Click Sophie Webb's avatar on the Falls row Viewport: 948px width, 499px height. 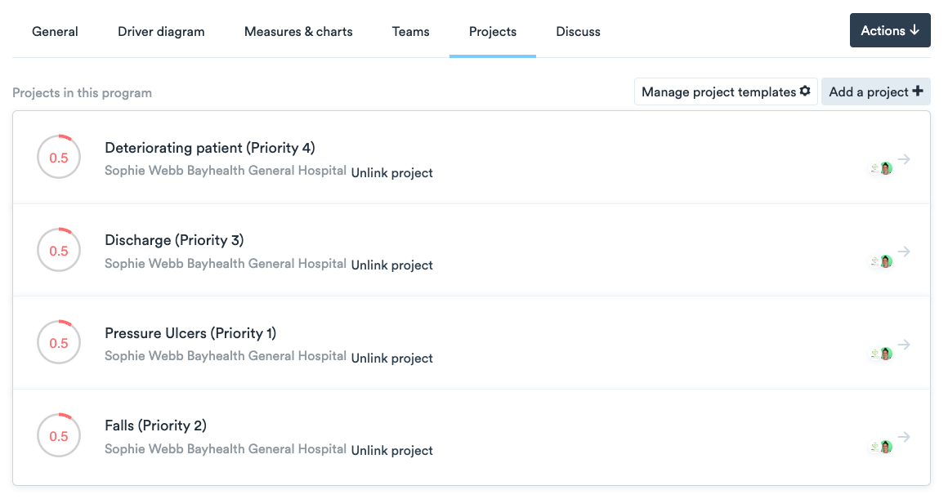coord(885,447)
